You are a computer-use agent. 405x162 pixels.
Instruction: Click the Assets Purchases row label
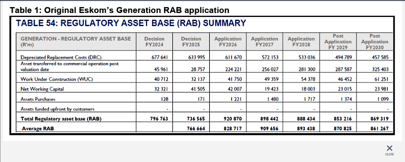(38, 99)
